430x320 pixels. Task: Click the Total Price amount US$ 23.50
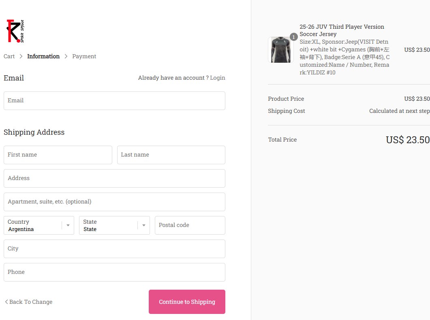pyautogui.click(x=408, y=140)
